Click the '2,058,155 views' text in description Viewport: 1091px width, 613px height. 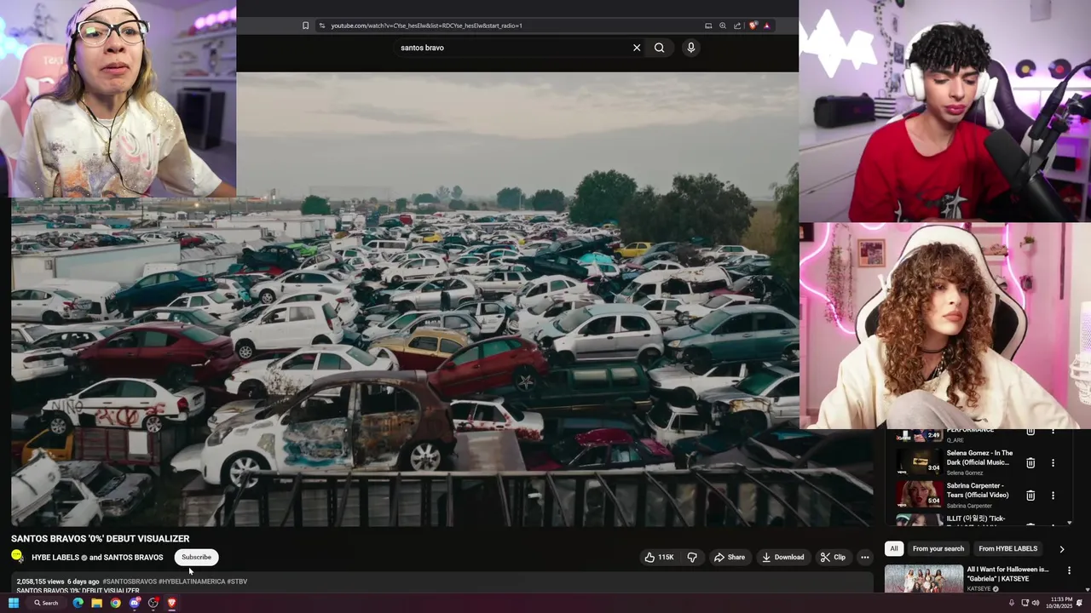pyautogui.click(x=40, y=581)
